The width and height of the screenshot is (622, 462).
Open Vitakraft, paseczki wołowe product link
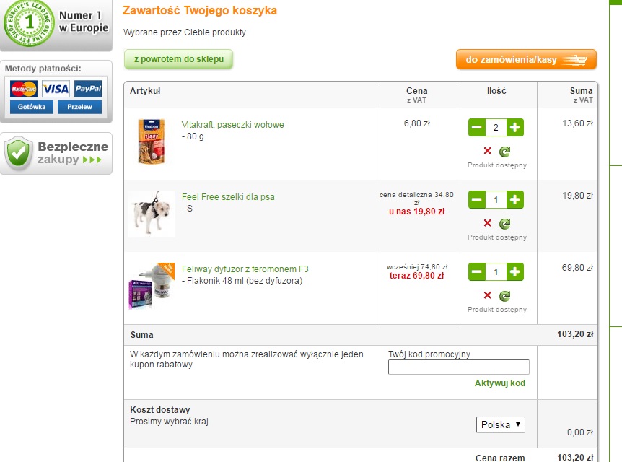coord(232,125)
